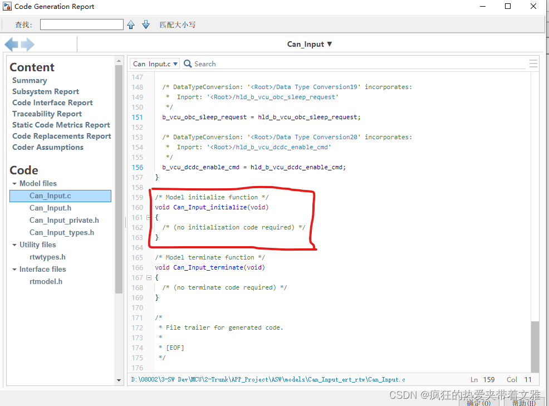Open the hld_b_vcu_dcdc_enable_cmd inport link
Screen dimensions: 549x406
[268, 147]
